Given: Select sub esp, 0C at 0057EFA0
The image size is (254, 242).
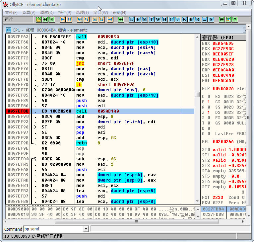Looking at the screenshot, I should (x=100, y=159).
